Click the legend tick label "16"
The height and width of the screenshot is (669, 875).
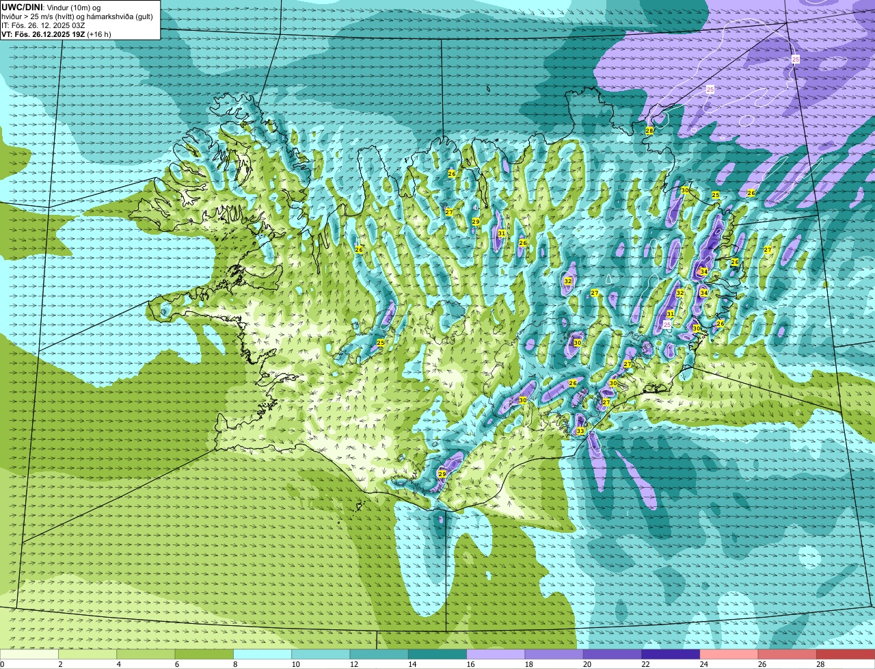[470, 664]
